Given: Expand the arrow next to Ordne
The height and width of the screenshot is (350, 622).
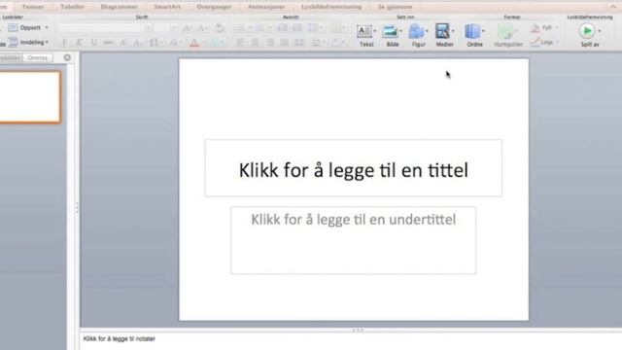Looking at the screenshot, I should pyautogui.click(x=483, y=31).
